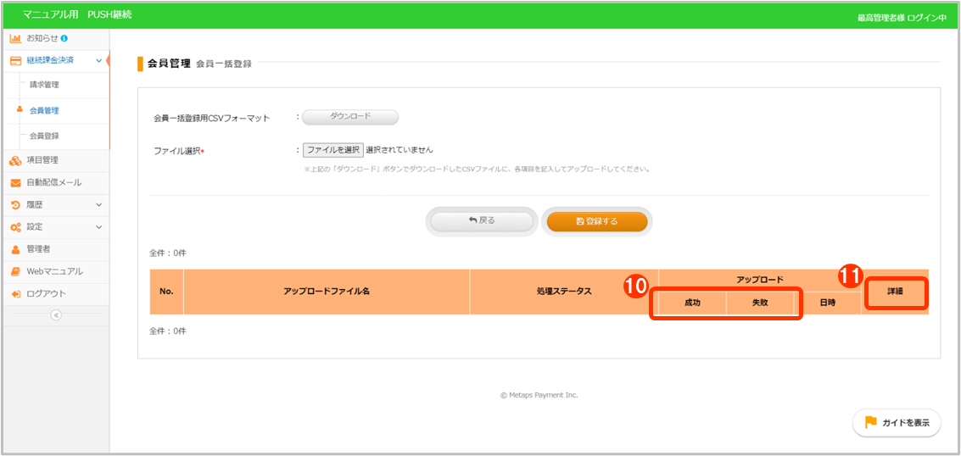Show the guide with ガイドを表示
The width and height of the screenshot is (961, 456).
(897, 422)
